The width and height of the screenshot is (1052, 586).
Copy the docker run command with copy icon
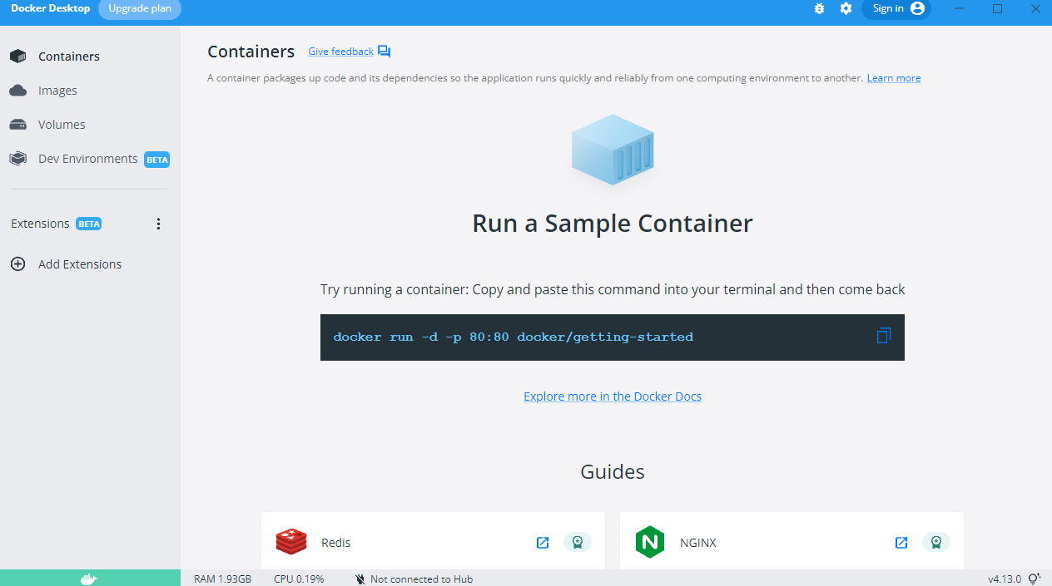pos(883,336)
